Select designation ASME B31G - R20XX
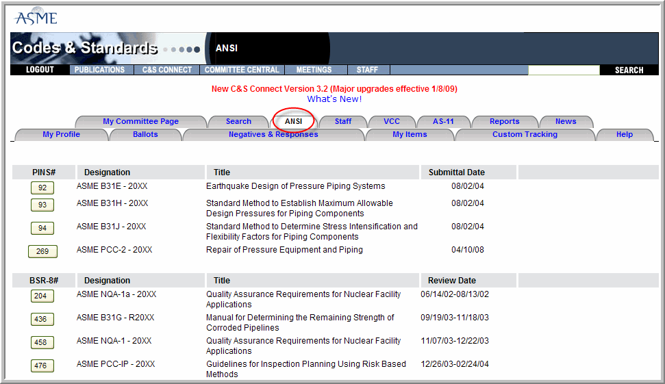The width and height of the screenshot is (665, 384). pos(115,318)
